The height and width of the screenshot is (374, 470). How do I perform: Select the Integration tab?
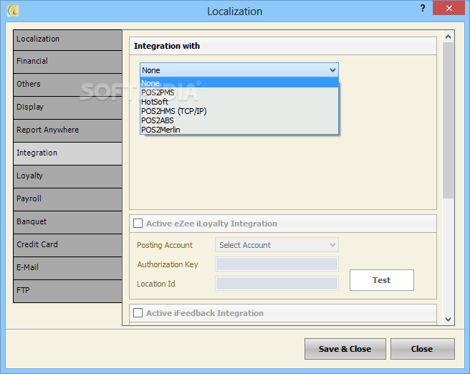click(68, 153)
